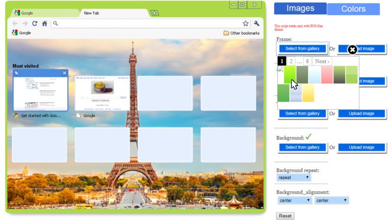Pin the 'Get started' thumbnail with pin icon
This screenshot has height=220, width=392.
[x=17, y=73]
